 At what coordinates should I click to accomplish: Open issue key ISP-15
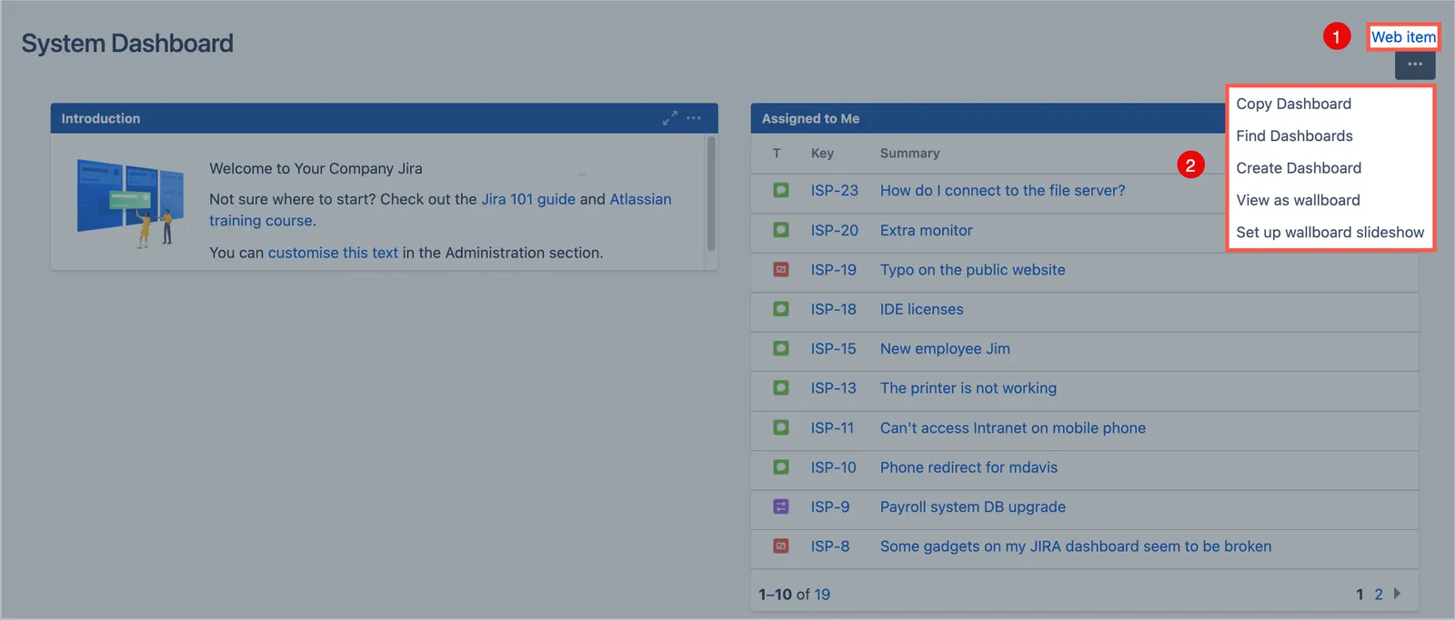834,349
